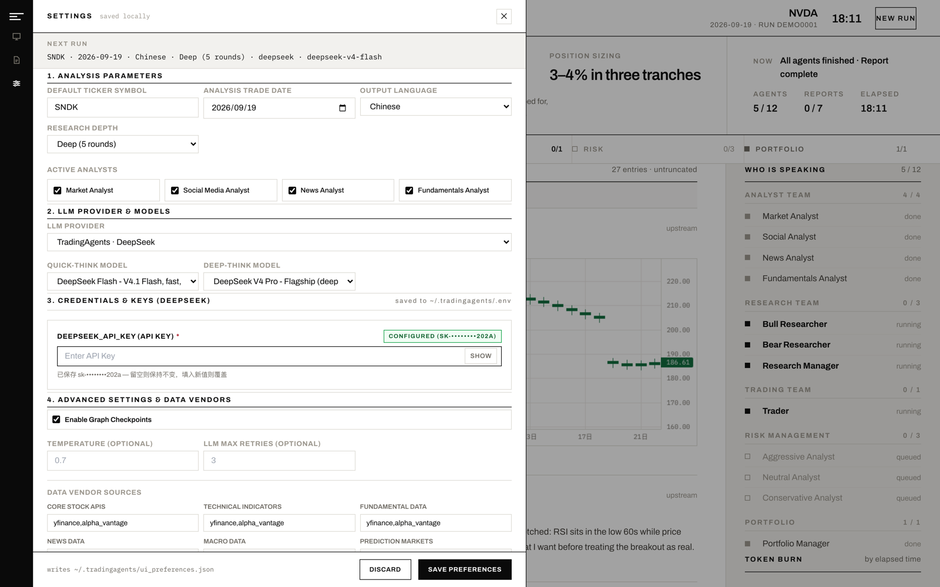Select Fundamentals Analyst in speaker list

coord(832,279)
